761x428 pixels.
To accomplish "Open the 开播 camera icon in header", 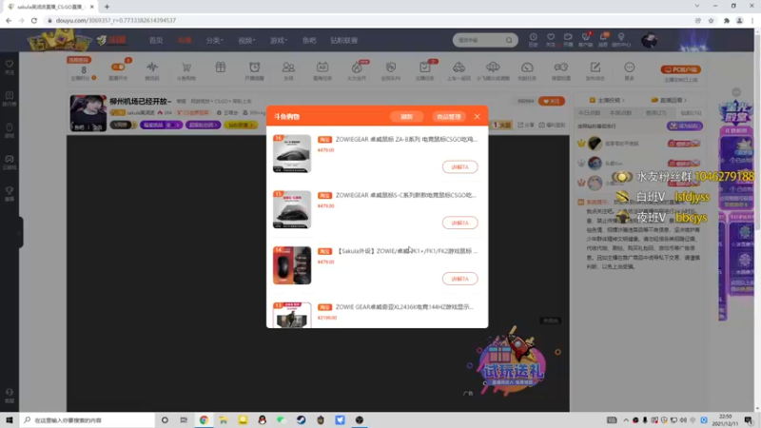I will (567, 40).
